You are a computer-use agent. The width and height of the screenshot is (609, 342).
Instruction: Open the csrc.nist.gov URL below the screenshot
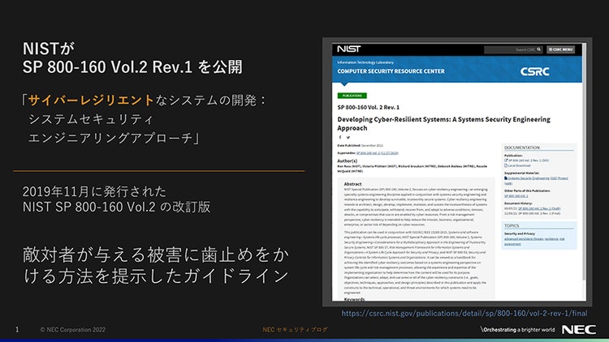pyautogui.click(x=464, y=314)
